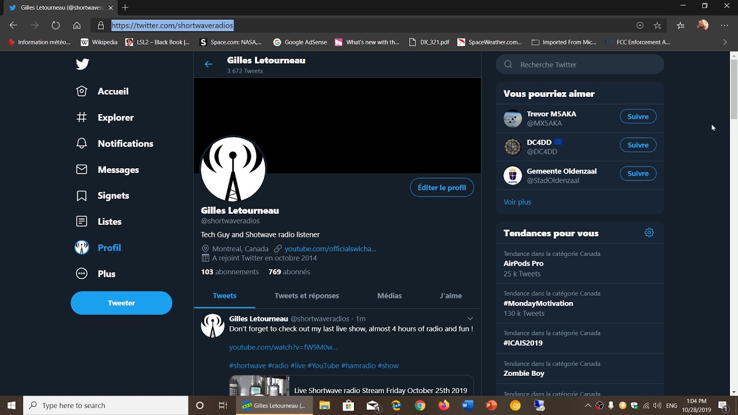Open the Google AdSense bookmark
The image size is (738, 415).
tap(300, 42)
